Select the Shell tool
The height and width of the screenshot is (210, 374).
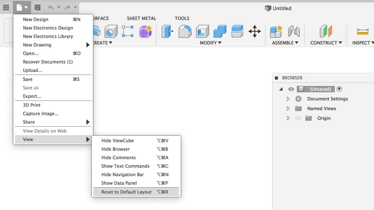tap(202, 31)
